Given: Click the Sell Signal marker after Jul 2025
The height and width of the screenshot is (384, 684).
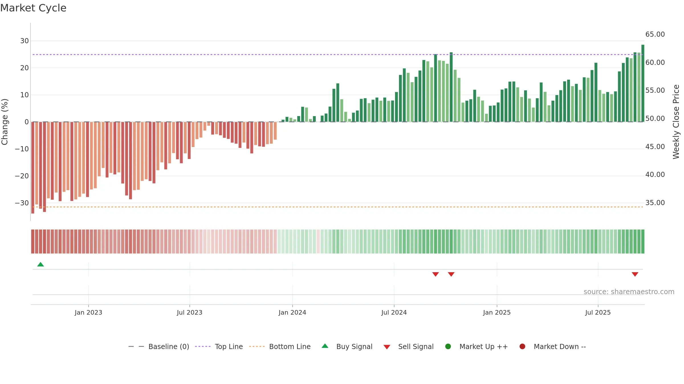Looking at the screenshot, I should point(635,274).
